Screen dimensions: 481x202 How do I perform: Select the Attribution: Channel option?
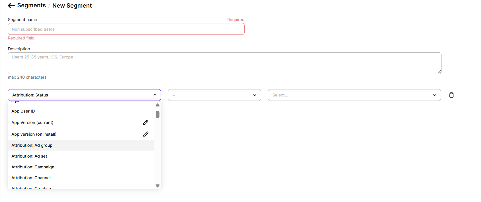(81, 178)
